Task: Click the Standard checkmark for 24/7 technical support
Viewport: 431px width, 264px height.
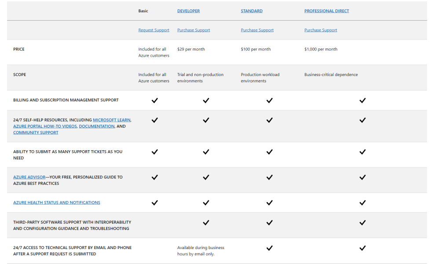Action: click(269, 248)
